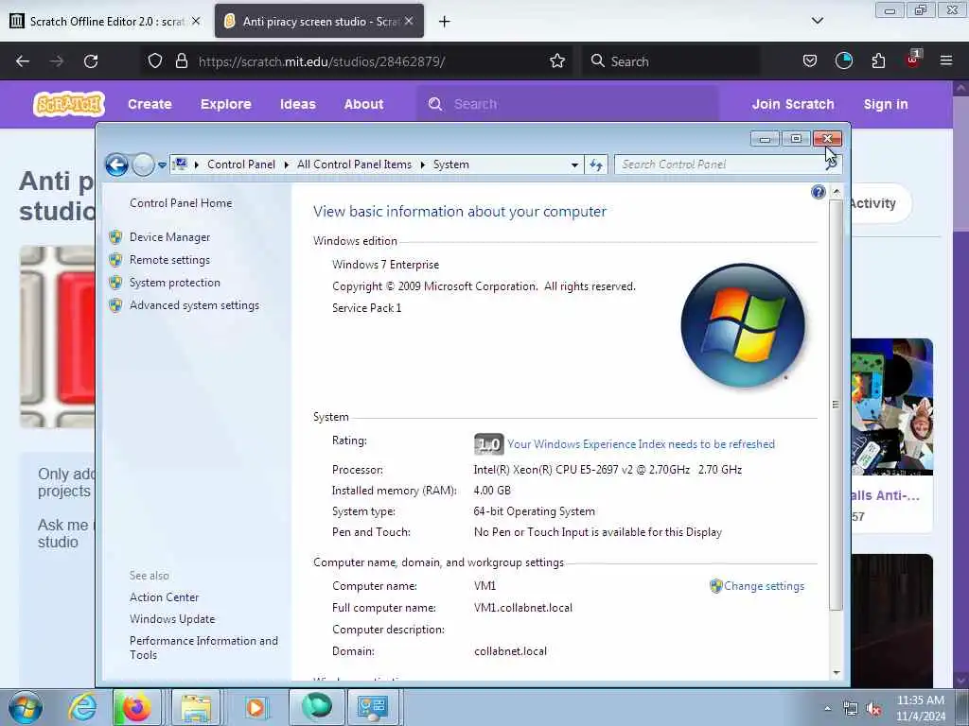
Task: Click the computer icon in Control Panel address bar
Action: (180, 164)
